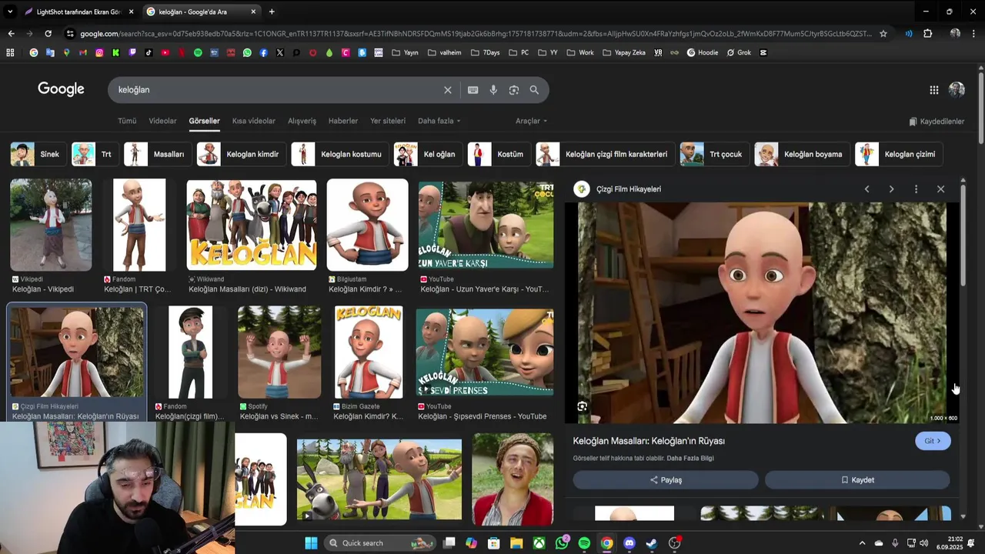Open Keloğlan vs Sinek Spotify thumbnail

(279, 352)
